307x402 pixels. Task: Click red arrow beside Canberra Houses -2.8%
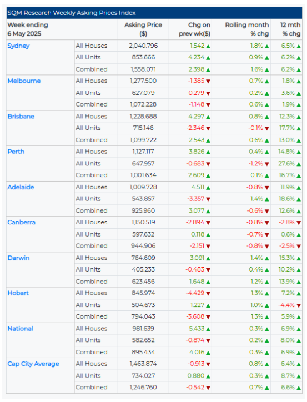[x=299, y=223]
